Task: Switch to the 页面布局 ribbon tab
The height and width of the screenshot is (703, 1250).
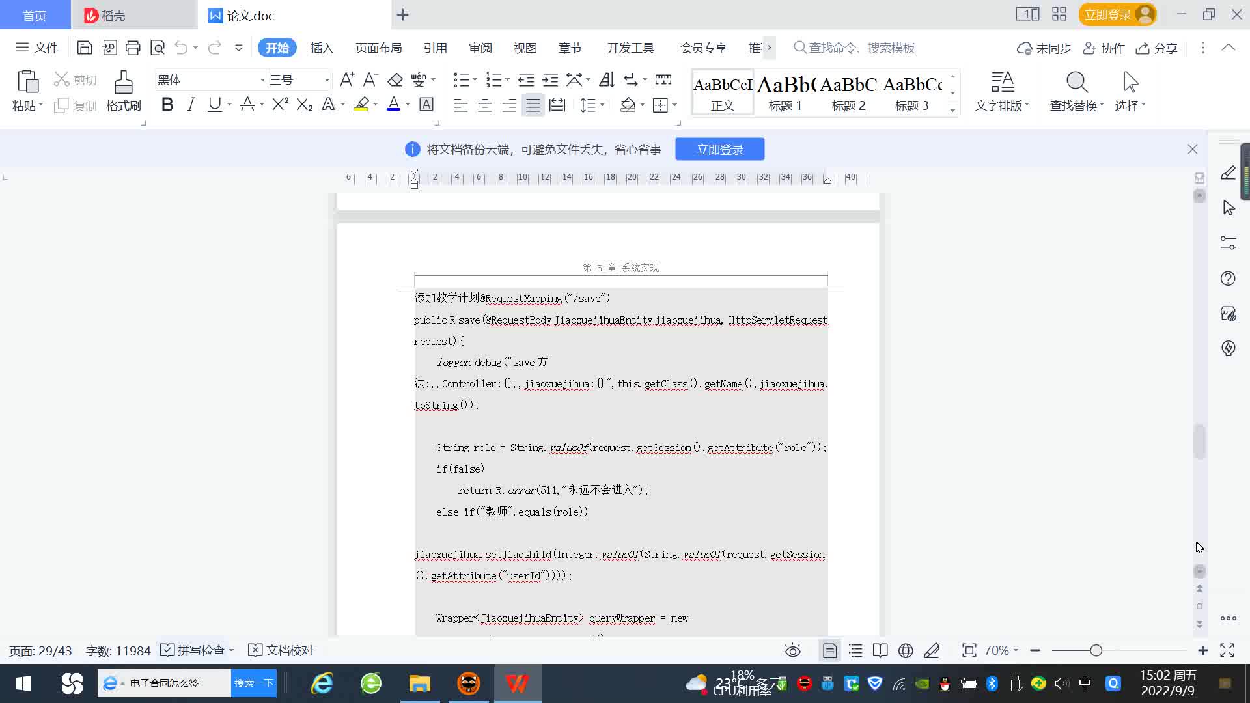Action: pos(378,48)
